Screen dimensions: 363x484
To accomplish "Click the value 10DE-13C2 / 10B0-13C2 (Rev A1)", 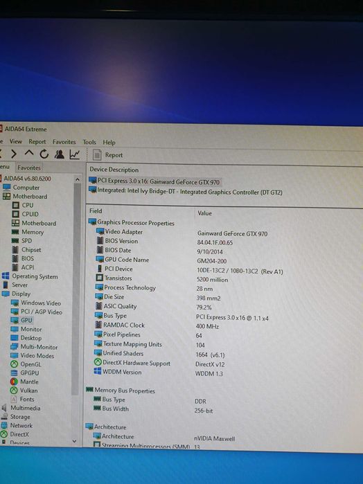I will (x=240, y=271).
